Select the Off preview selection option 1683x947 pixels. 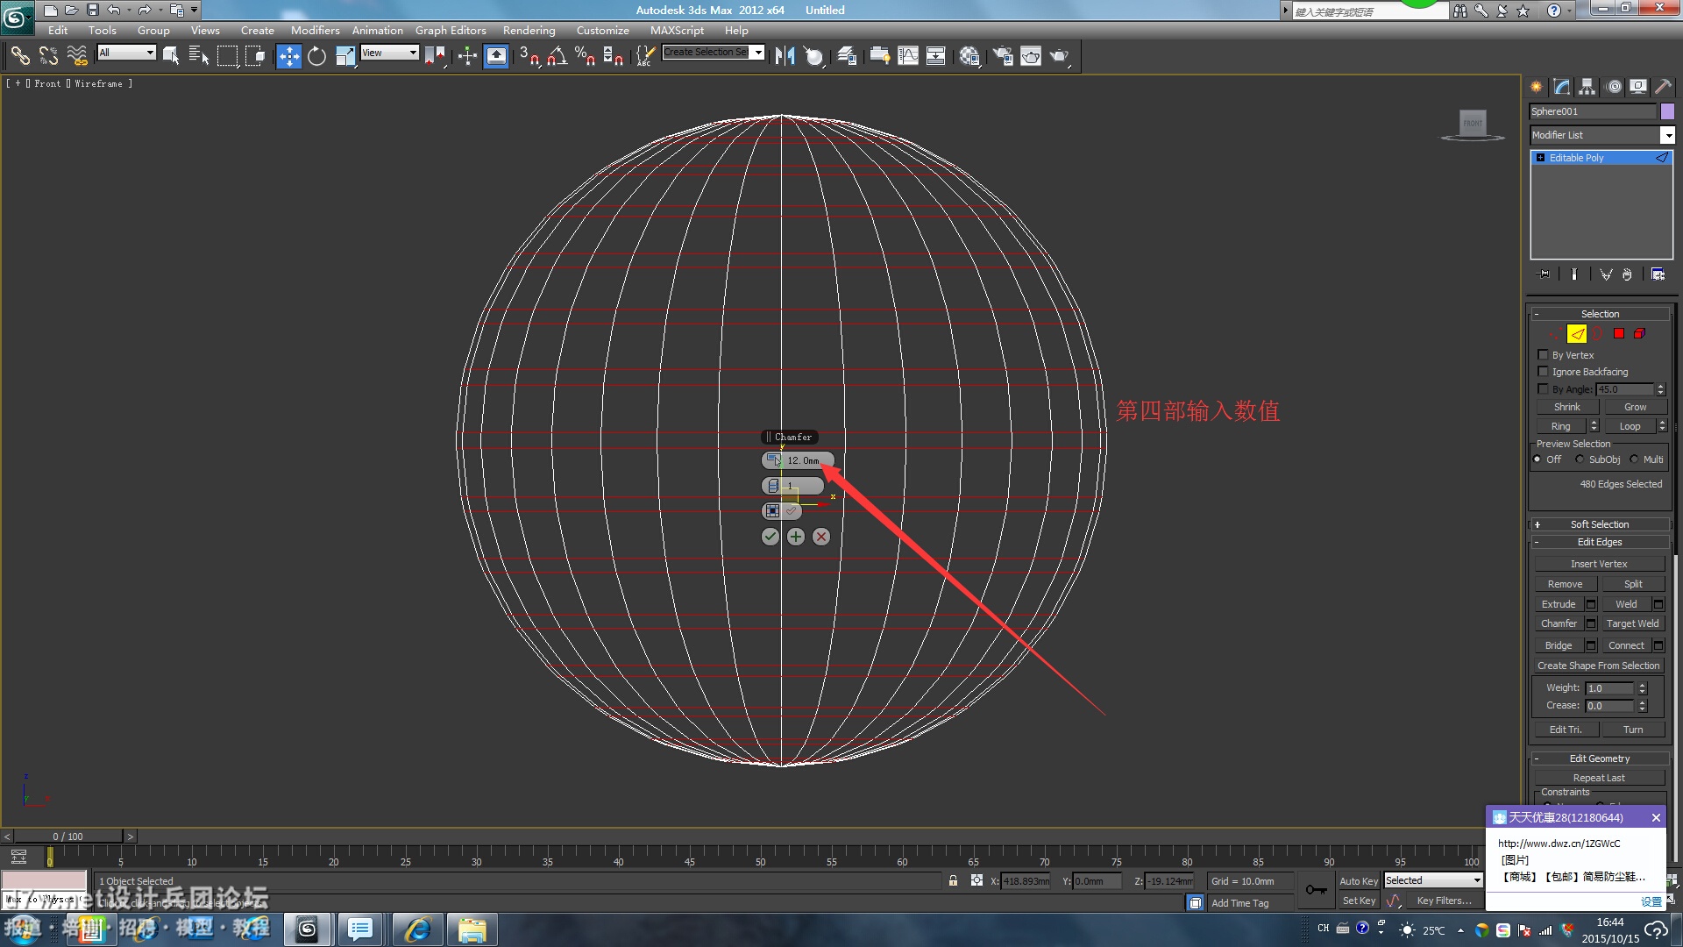click(1537, 459)
